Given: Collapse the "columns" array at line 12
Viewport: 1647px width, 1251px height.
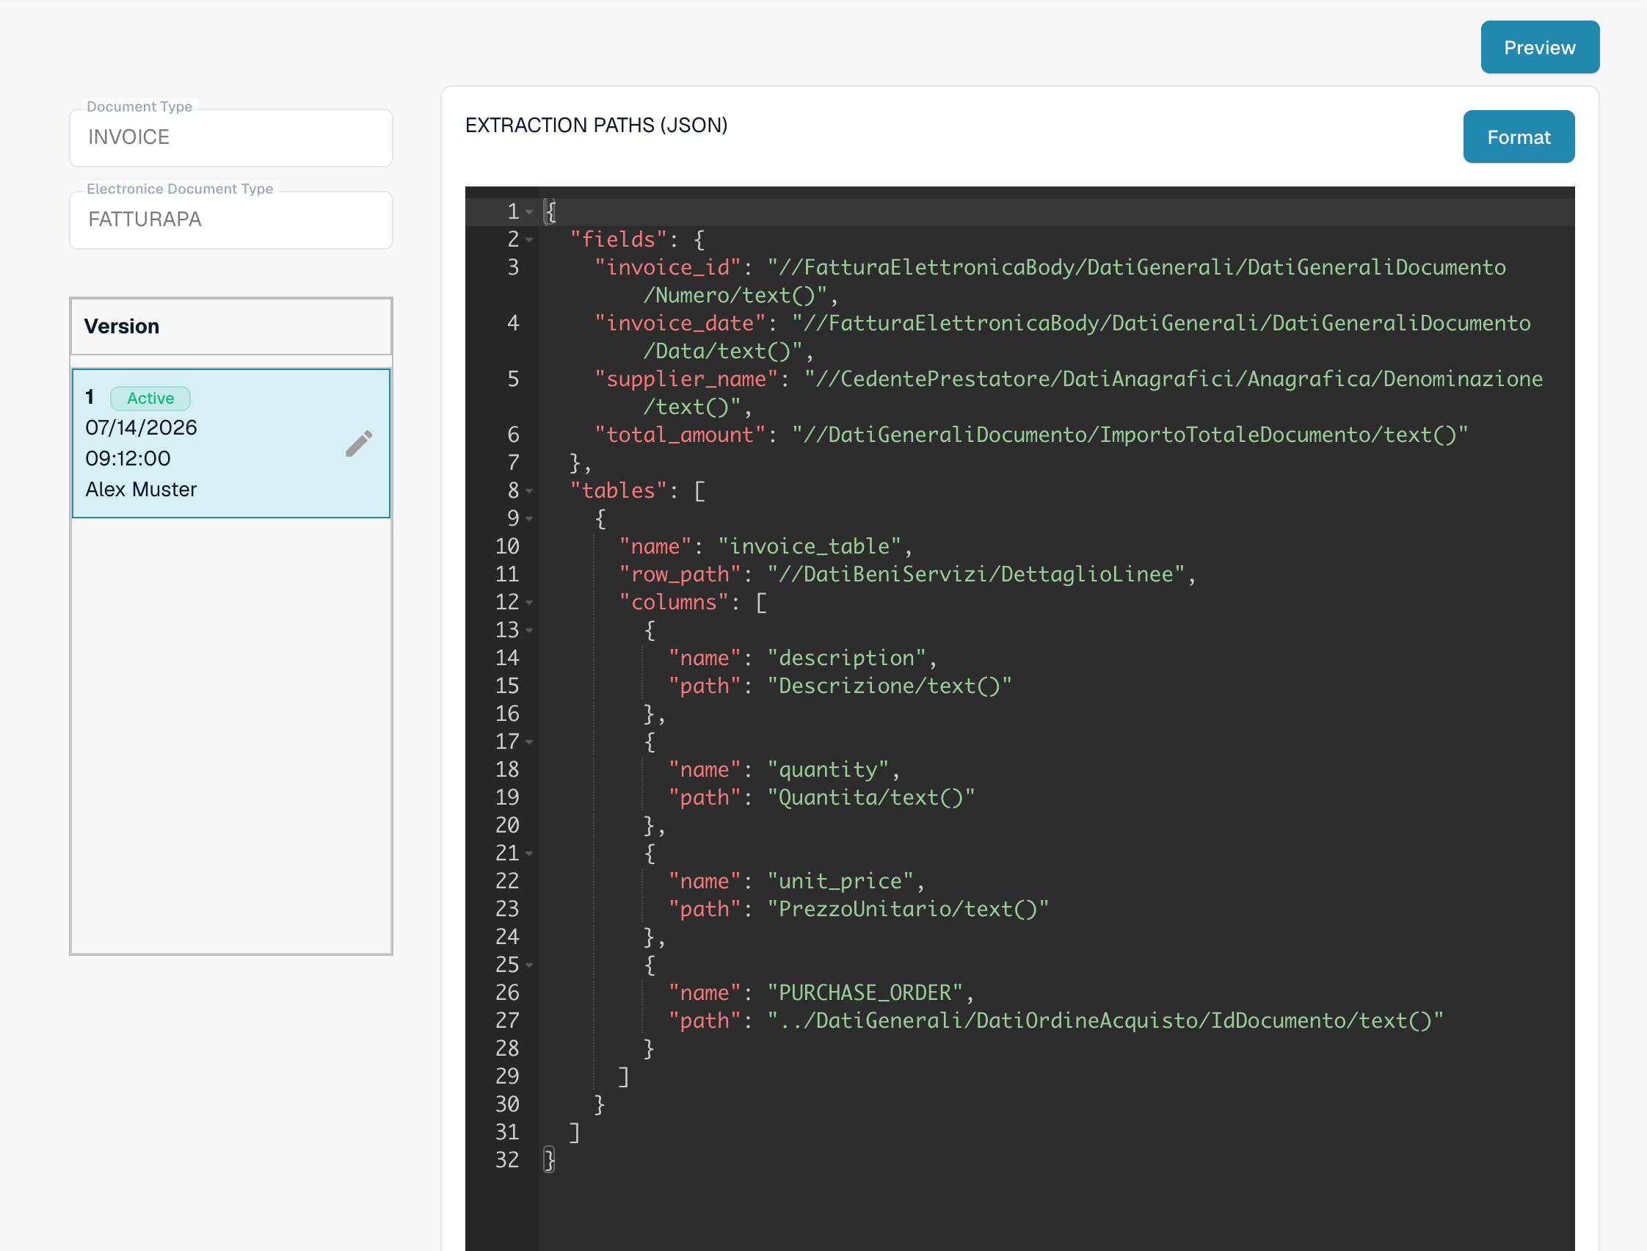Looking at the screenshot, I should [529, 603].
